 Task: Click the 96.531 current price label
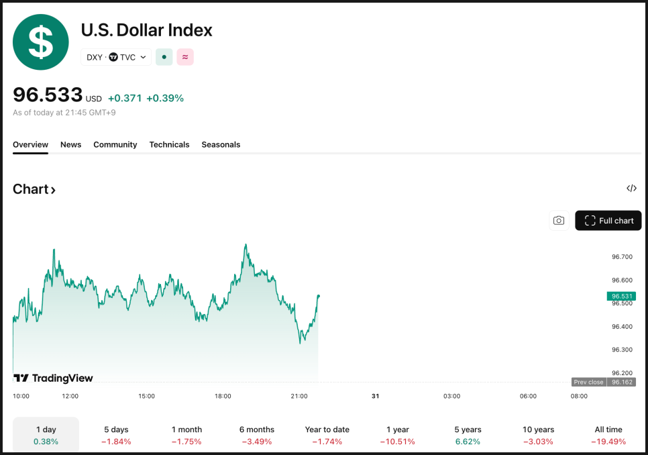tap(622, 296)
